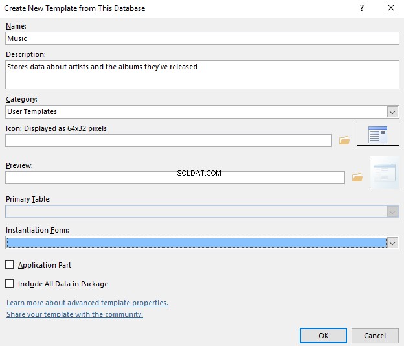Viewport: 404px width, 346px height.
Task: Enable the Application Part checkbox
Action: [x=10, y=265]
